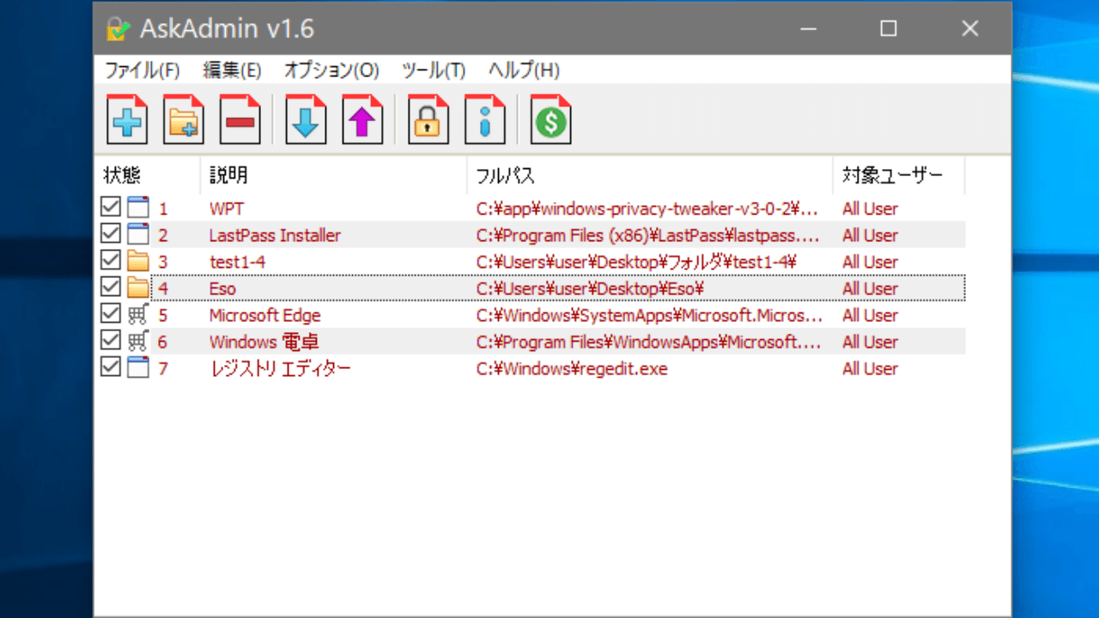The height and width of the screenshot is (618, 1099).
Task: Open the 編集(E) menu
Action: (232, 70)
